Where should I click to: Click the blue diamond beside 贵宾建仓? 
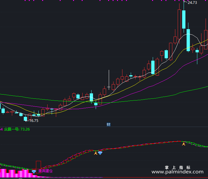[34, 172]
